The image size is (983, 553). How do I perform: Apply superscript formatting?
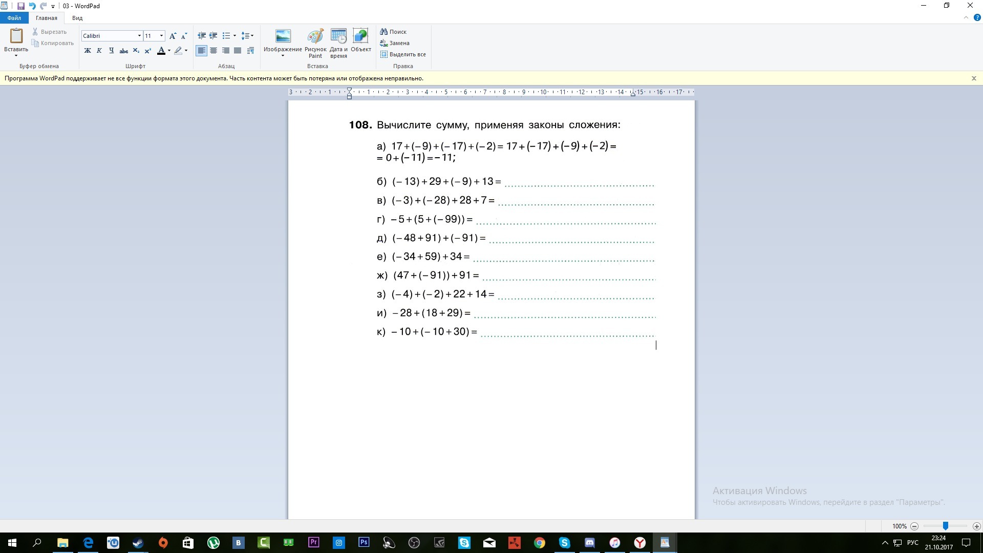(x=147, y=51)
